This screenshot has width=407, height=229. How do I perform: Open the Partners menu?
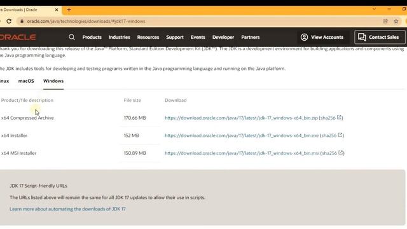[250, 37]
